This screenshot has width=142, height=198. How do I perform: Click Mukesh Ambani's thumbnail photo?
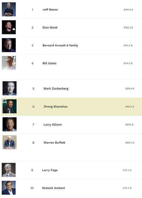point(9,188)
